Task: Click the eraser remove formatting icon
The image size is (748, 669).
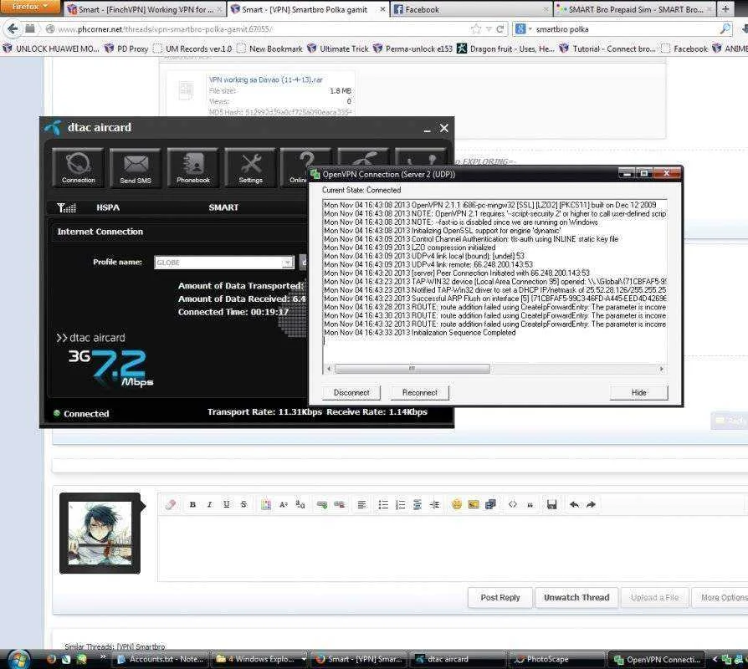Action: (x=171, y=504)
